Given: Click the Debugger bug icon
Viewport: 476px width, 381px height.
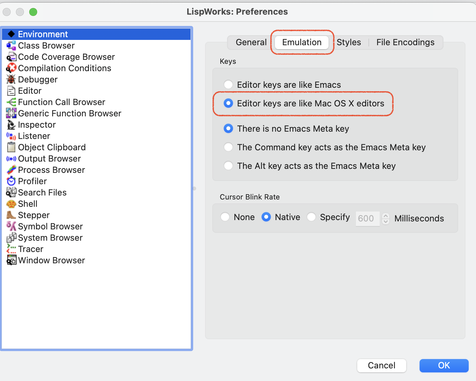Looking at the screenshot, I should coord(11,79).
